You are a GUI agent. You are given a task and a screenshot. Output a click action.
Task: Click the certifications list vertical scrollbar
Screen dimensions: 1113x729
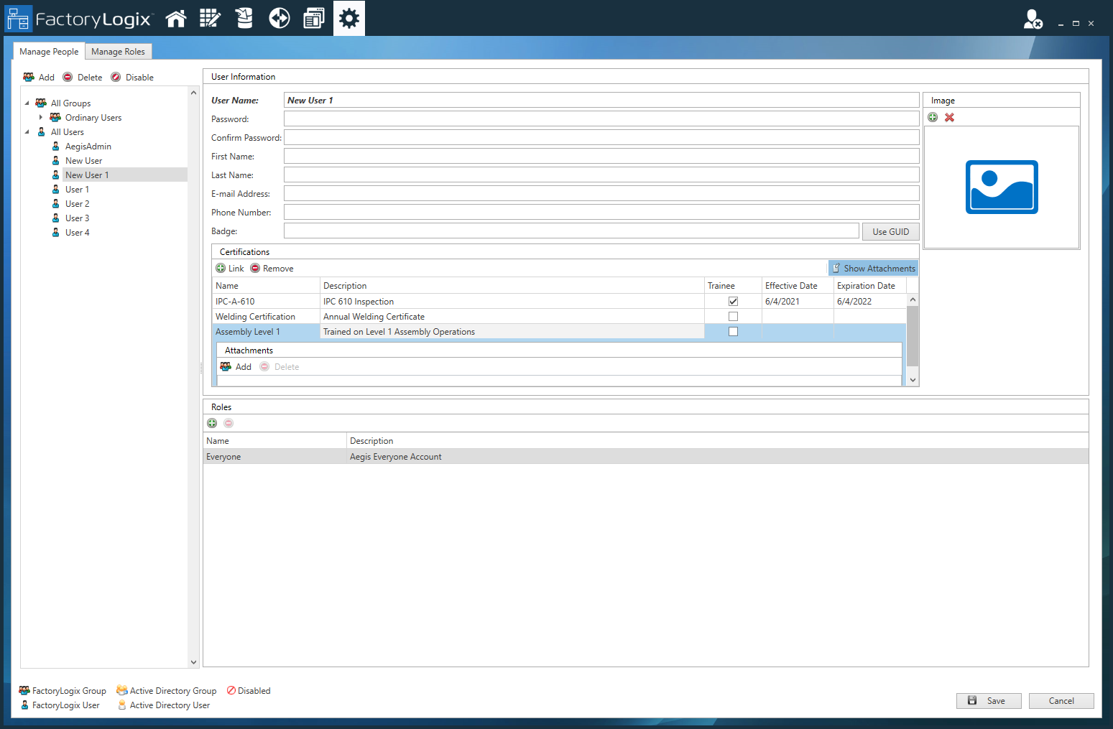913,336
